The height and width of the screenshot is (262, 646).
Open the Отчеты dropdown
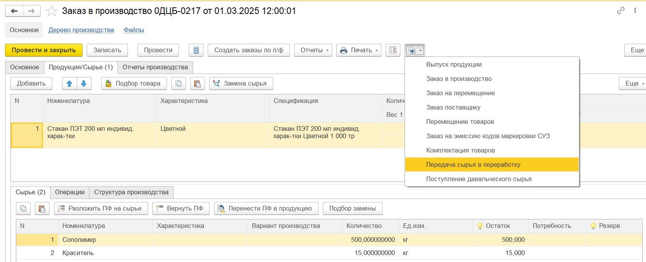click(x=313, y=50)
